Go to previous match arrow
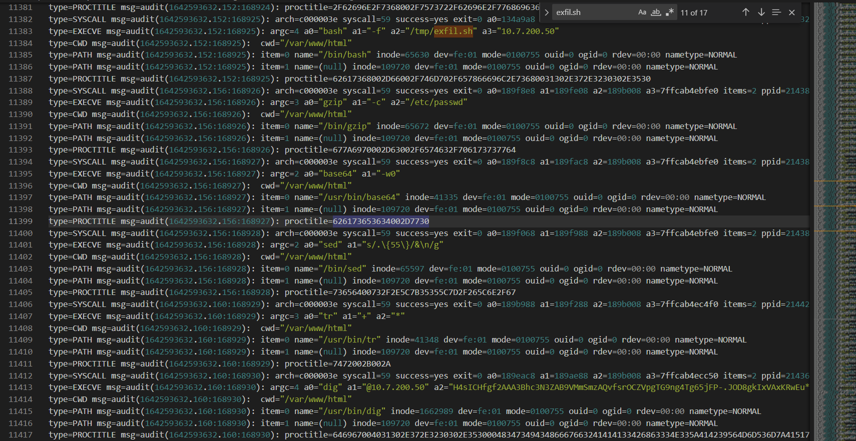 746,12
